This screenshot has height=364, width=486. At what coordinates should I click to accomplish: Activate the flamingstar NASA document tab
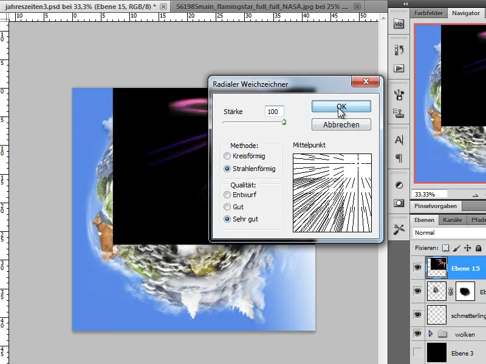pyautogui.click(x=262, y=7)
